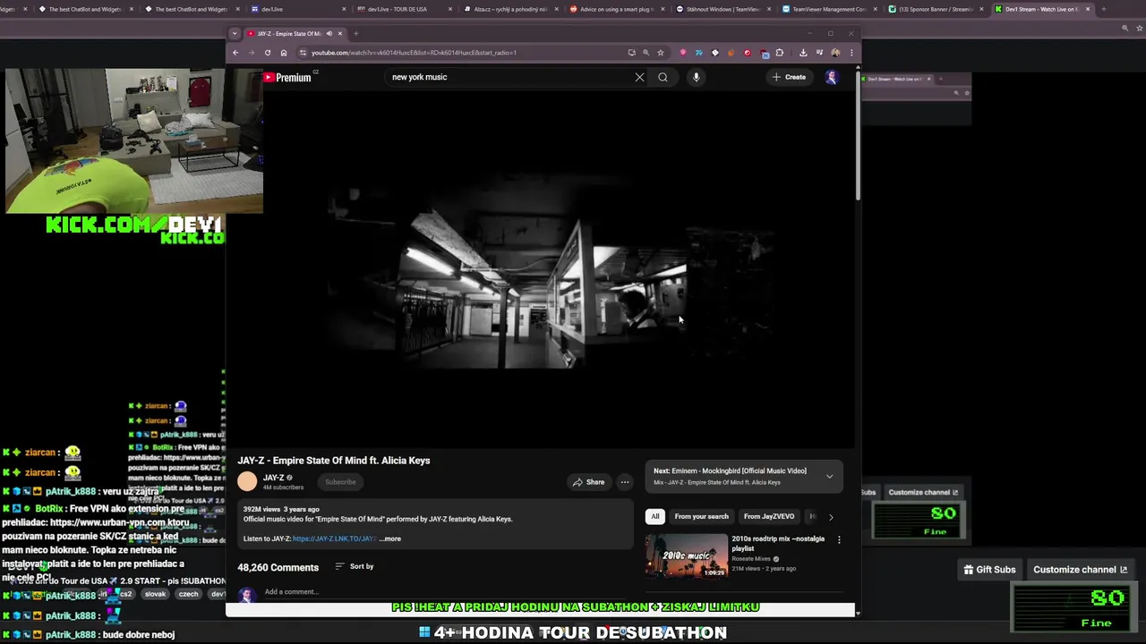
Task: Open the browser downloads icon
Action: [803, 53]
